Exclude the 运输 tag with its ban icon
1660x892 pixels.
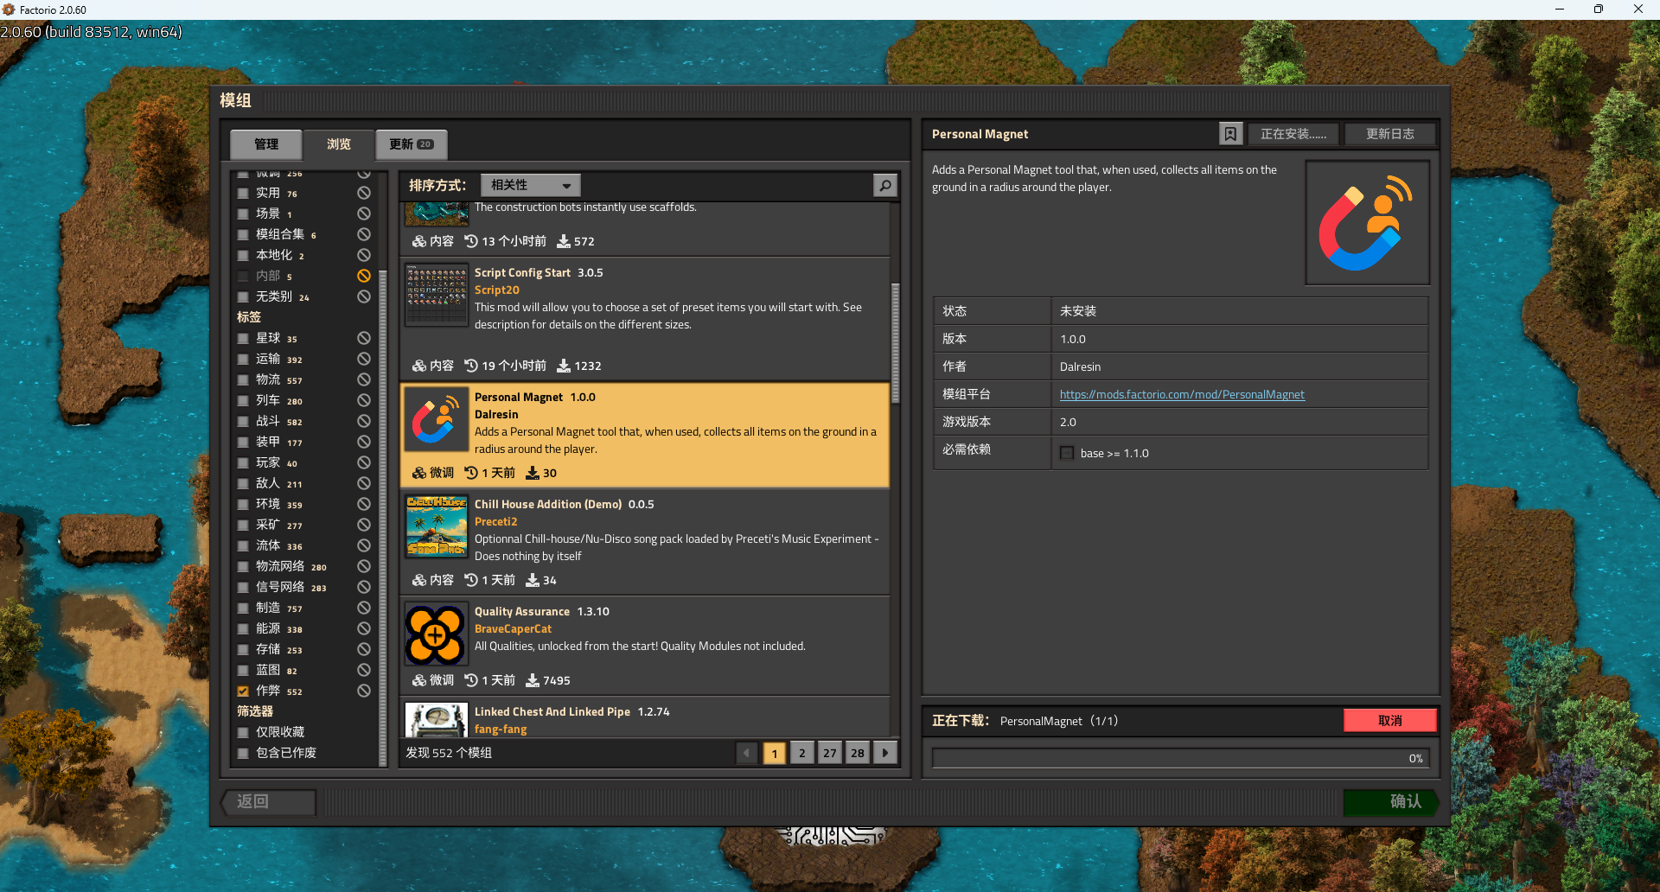(x=364, y=359)
